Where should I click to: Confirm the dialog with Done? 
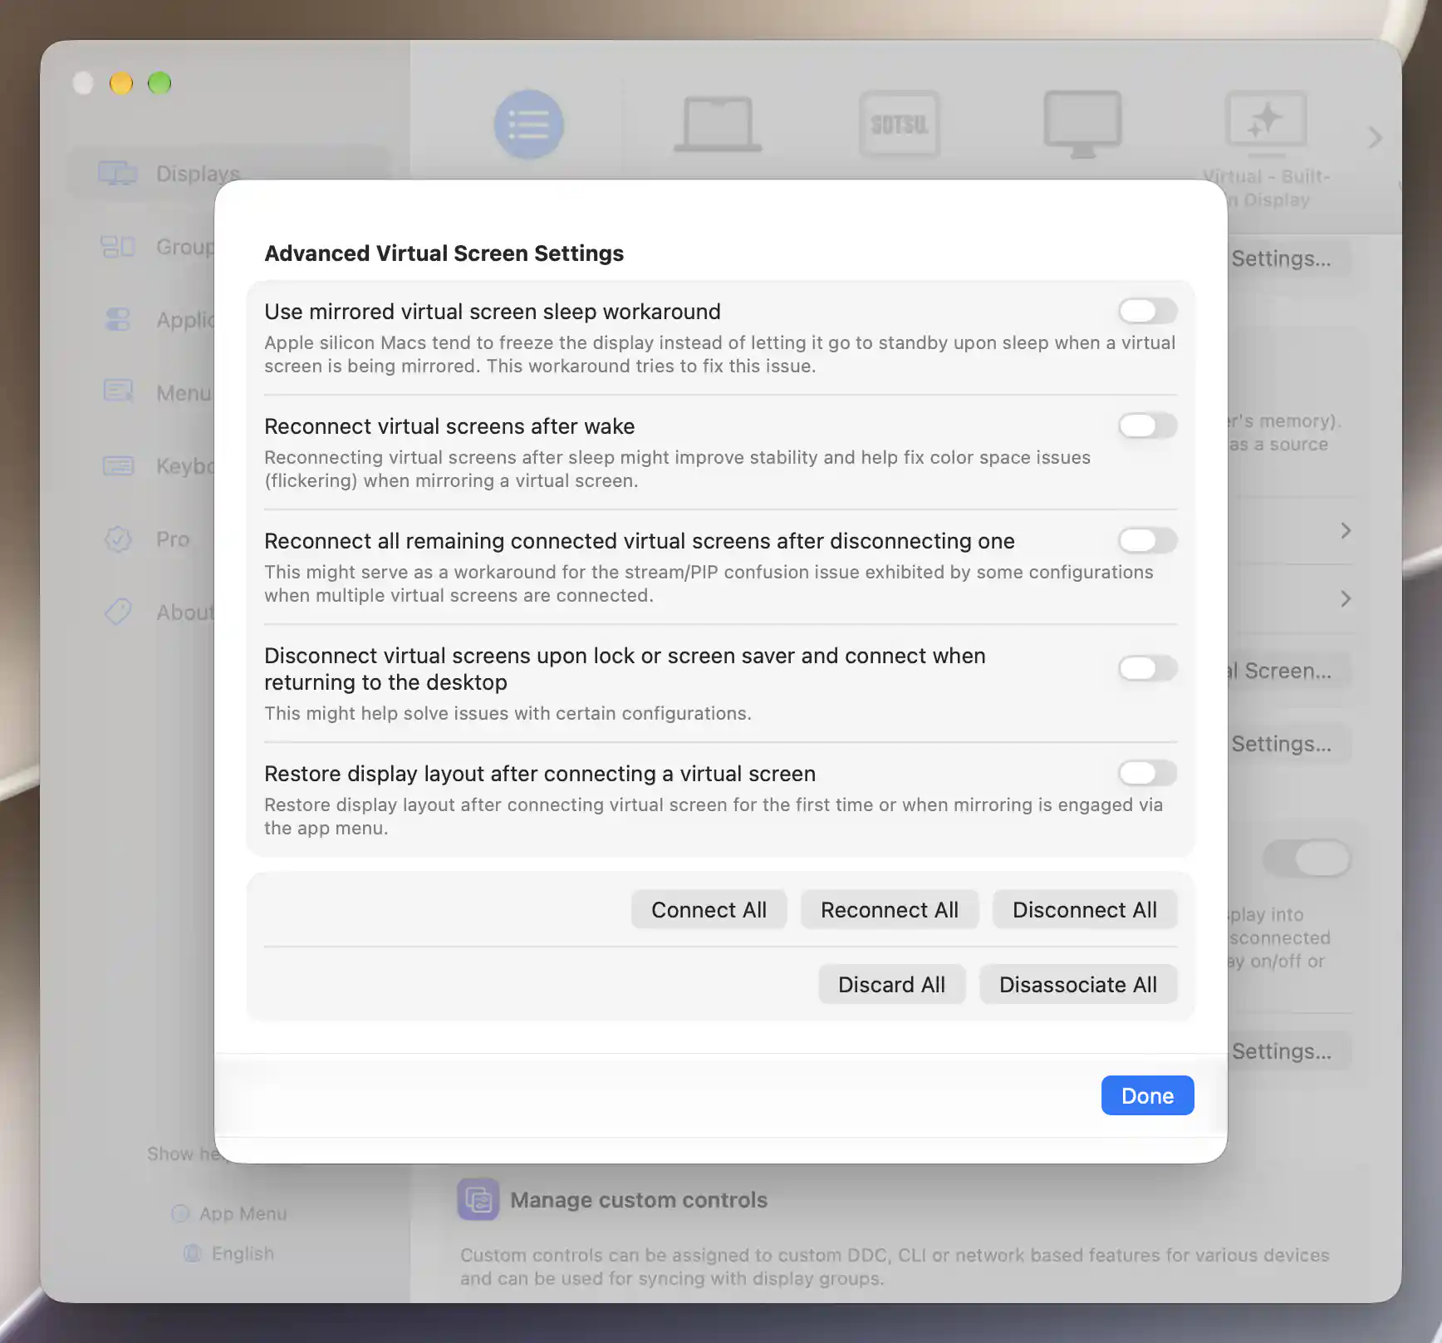pos(1147,1095)
